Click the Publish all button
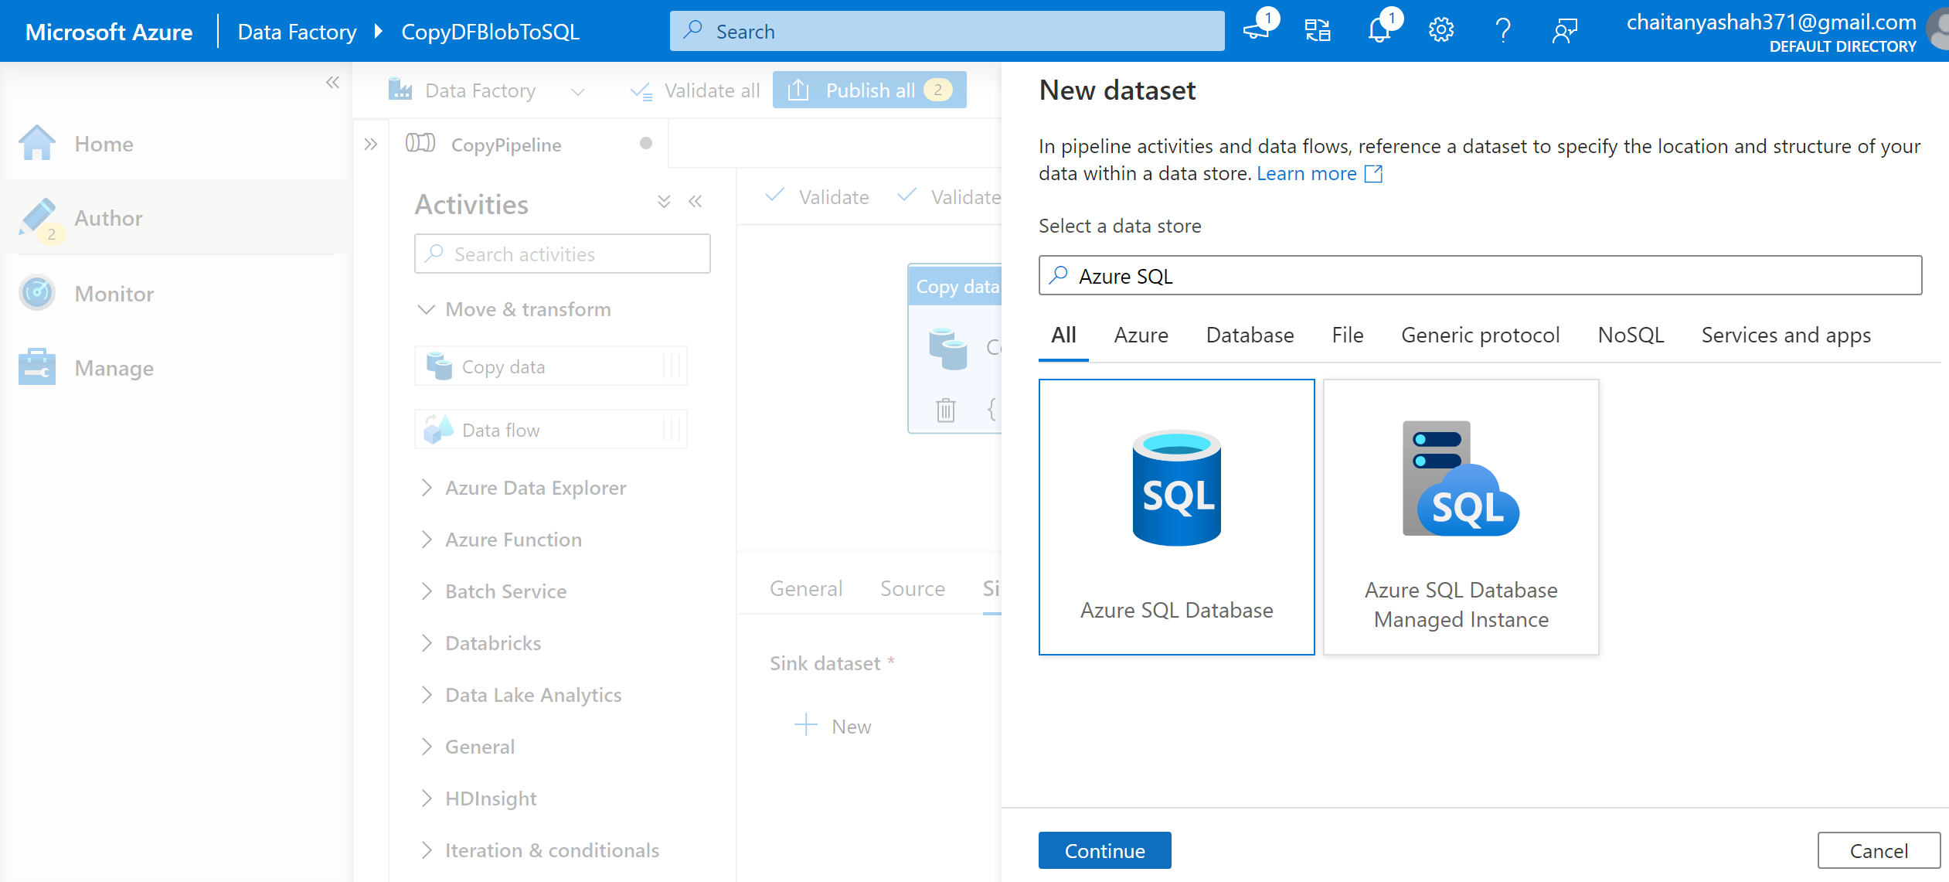This screenshot has width=1949, height=882. [x=869, y=90]
